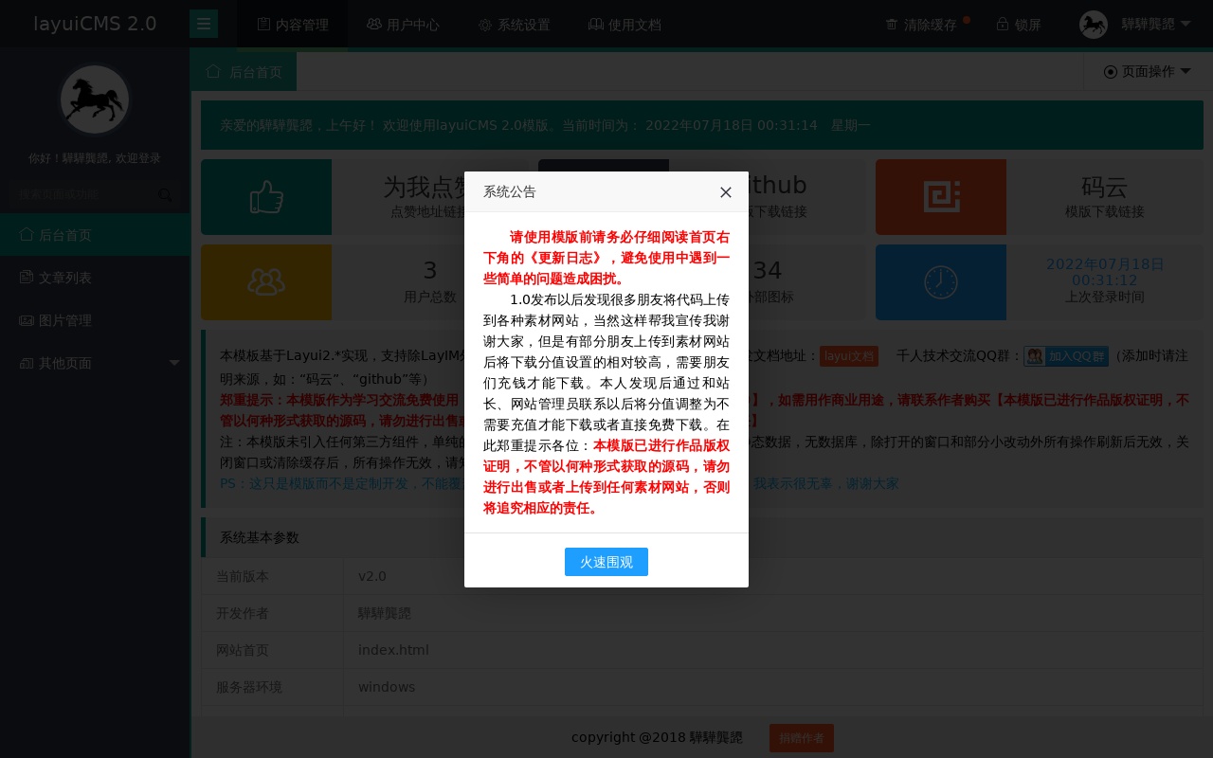
Task: Click the users group icon tile
Action: pyautogui.click(x=266, y=282)
